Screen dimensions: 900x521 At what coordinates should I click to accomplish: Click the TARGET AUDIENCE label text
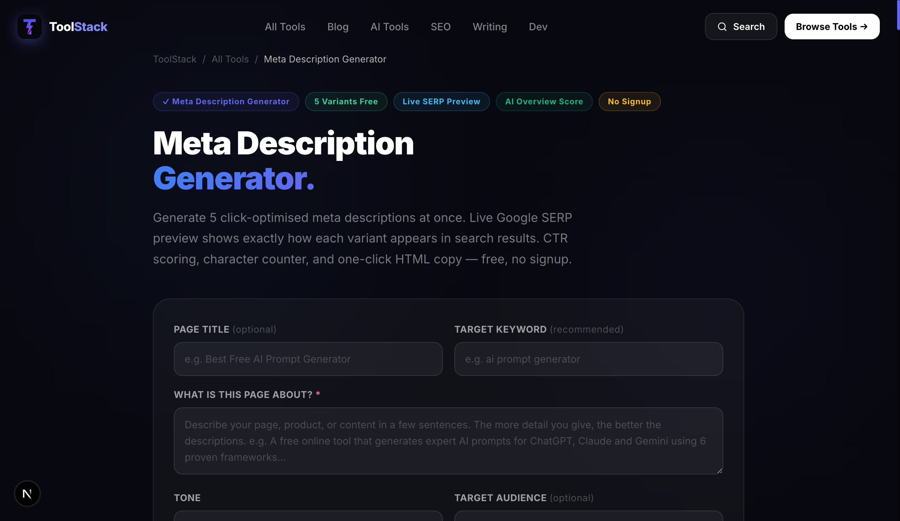coord(500,498)
